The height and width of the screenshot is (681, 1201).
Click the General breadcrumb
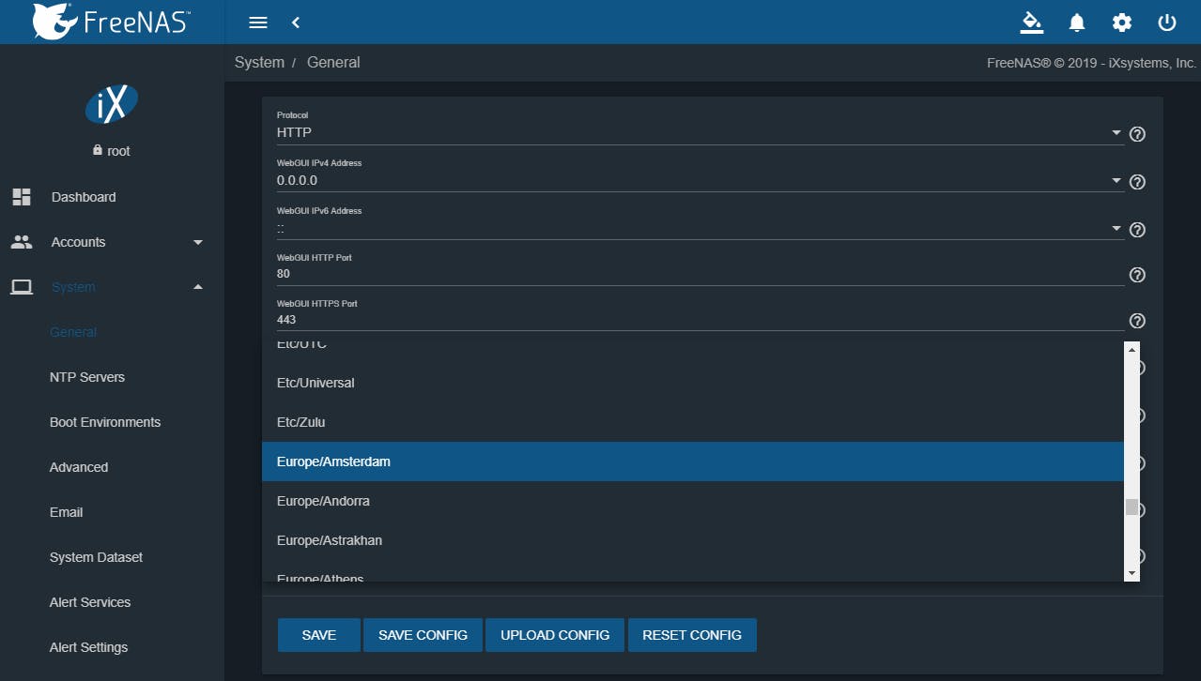pos(333,62)
